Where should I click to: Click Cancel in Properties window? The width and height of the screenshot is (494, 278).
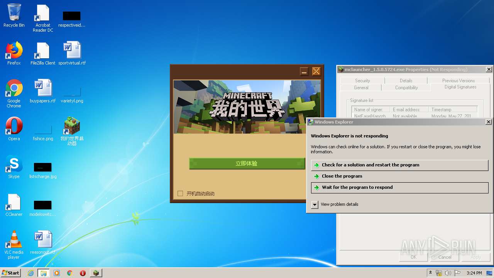pyautogui.click(x=445, y=257)
